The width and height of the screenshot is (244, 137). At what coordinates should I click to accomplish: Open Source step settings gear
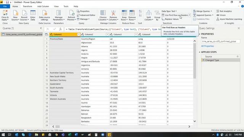[x=238, y=57]
